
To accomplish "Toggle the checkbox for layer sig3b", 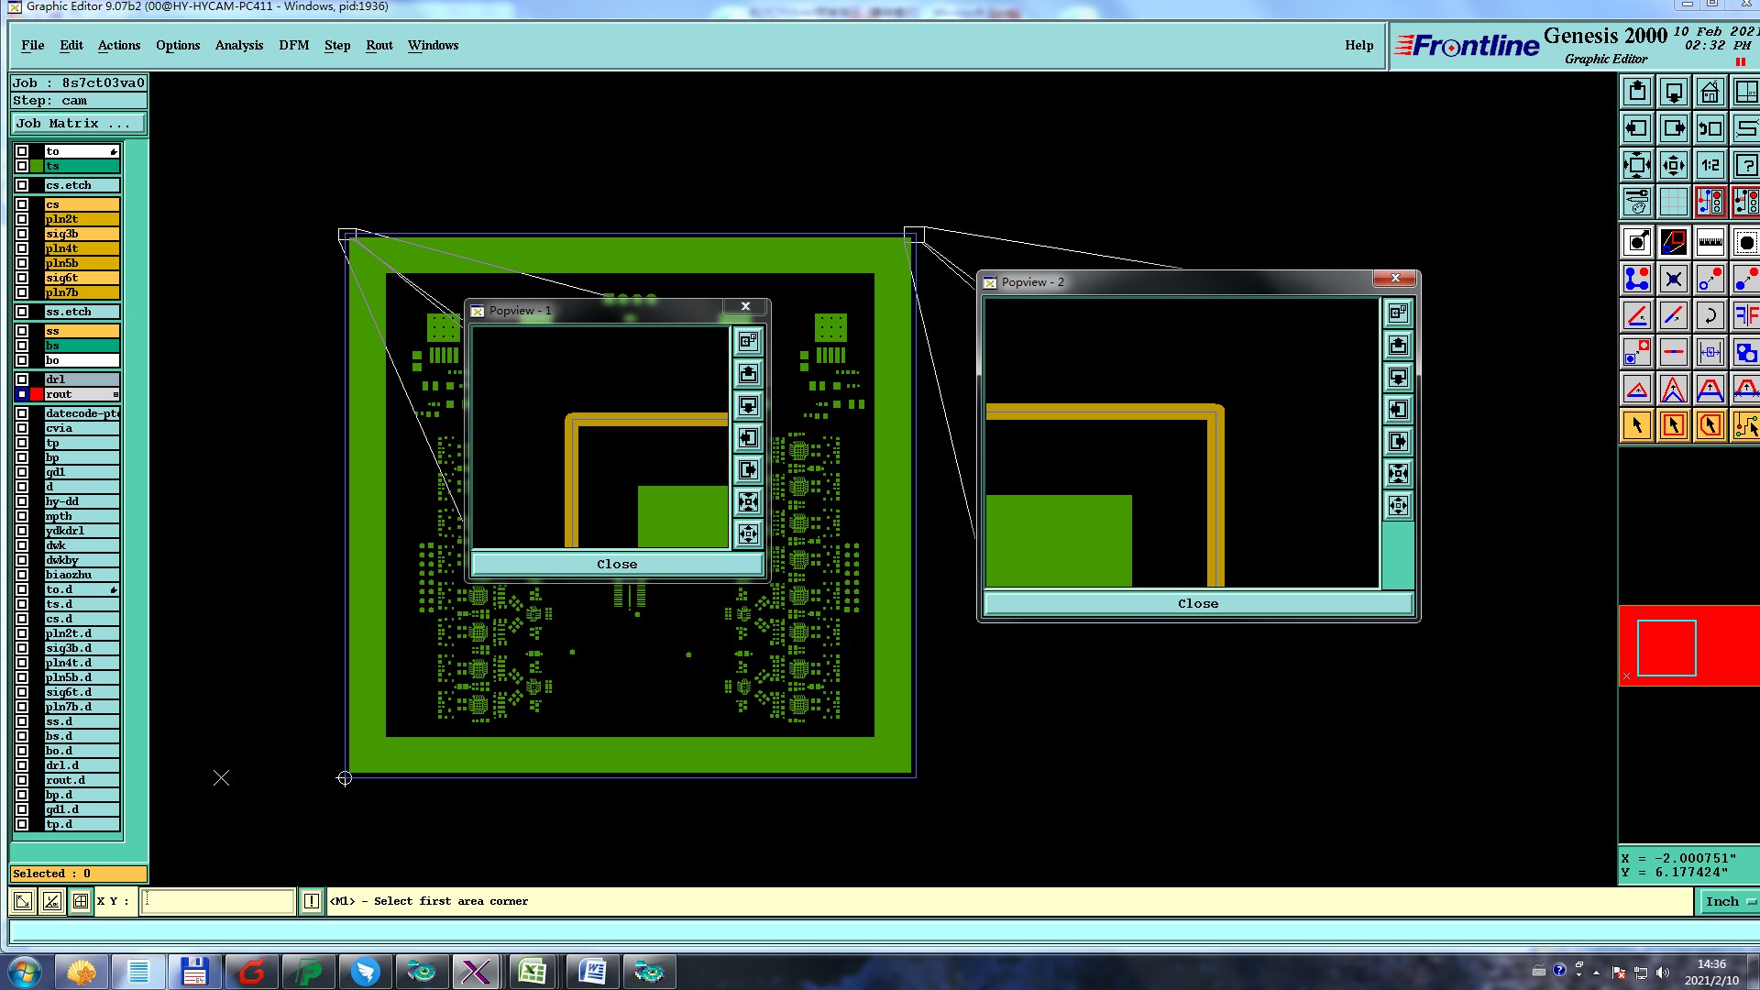I will (x=22, y=234).
